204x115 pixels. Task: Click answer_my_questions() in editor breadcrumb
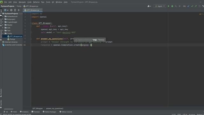tap(55, 109)
